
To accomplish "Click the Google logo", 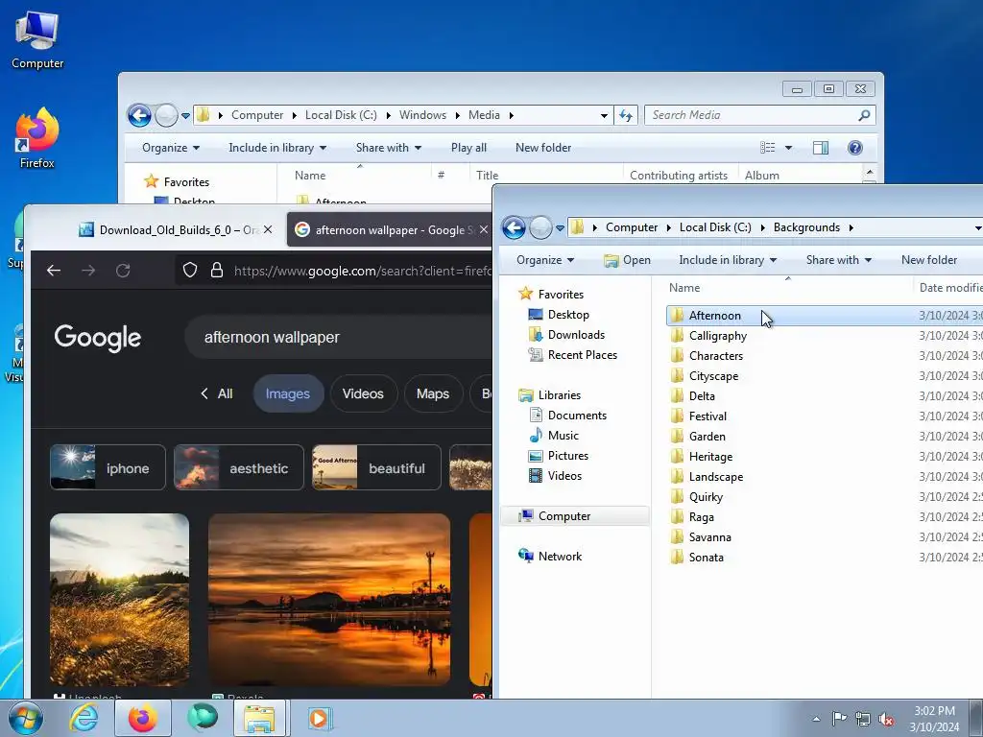I will pyautogui.click(x=98, y=338).
